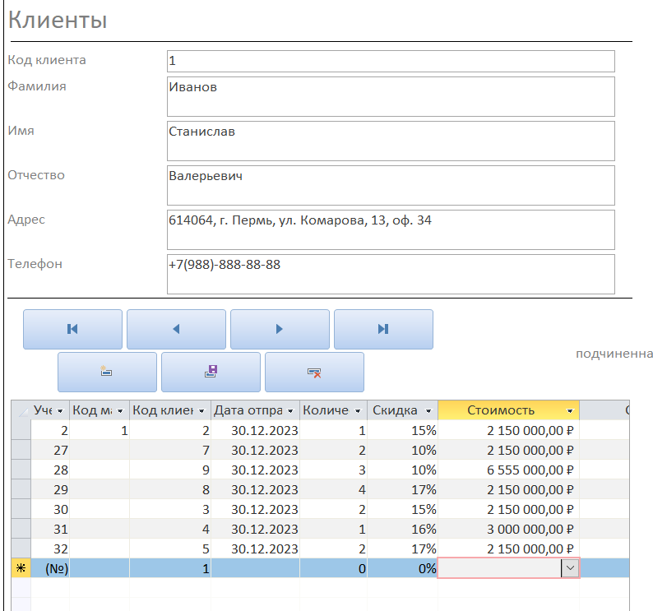Open filter arrow of Стоимость column

pyautogui.click(x=570, y=411)
